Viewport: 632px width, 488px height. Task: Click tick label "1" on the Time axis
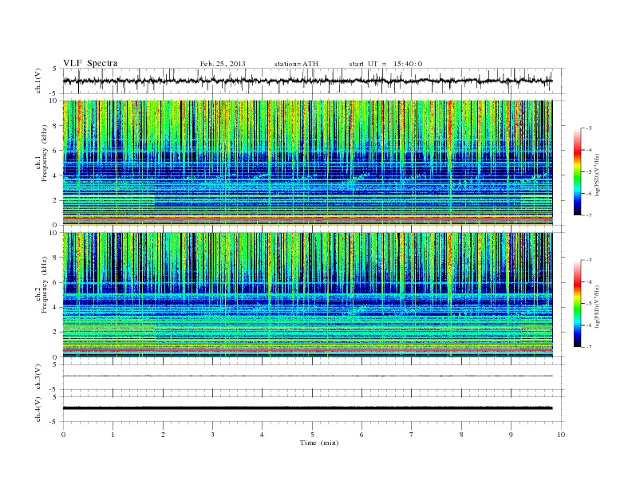point(113,435)
